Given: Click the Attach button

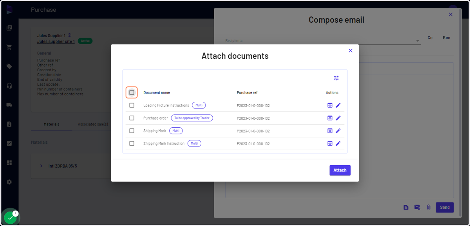Looking at the screenshot, I should pos(340,170).
